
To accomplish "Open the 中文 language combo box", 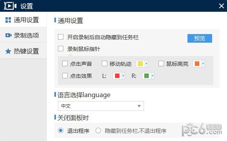I will pyautogui.click(x=101, y=106).
